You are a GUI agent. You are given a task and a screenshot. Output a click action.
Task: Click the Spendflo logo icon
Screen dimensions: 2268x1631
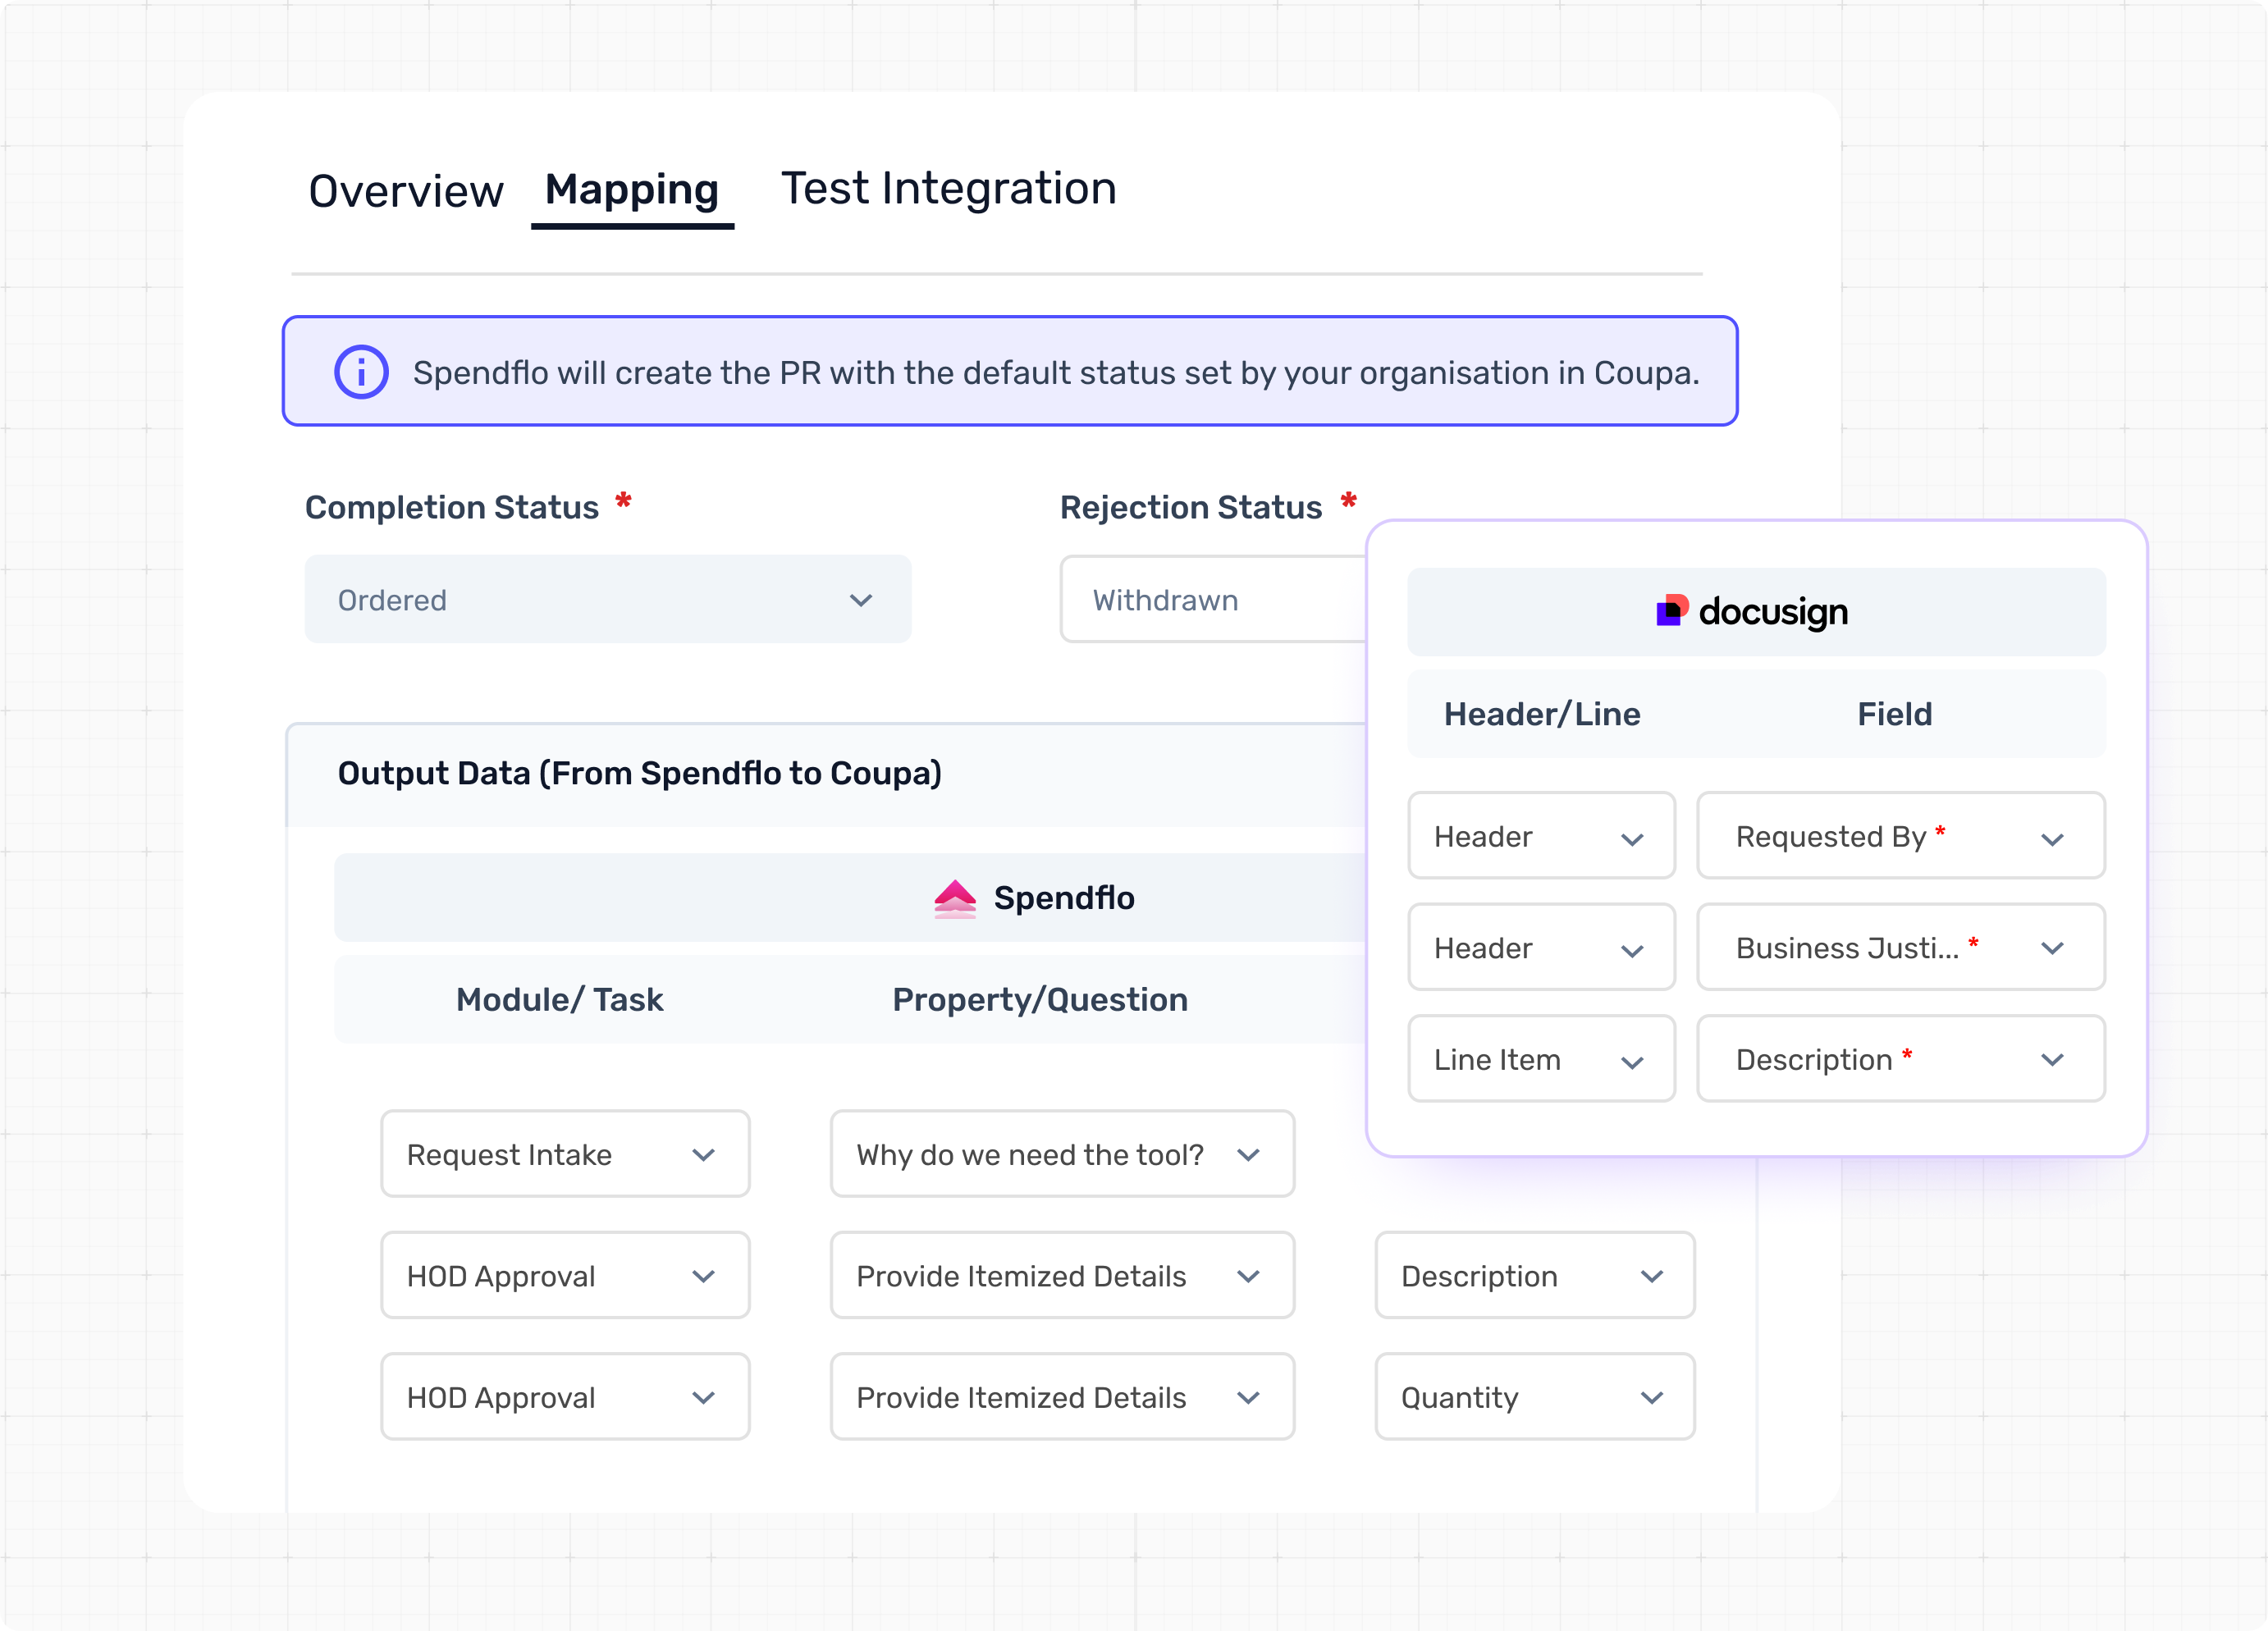click(954, 898)
